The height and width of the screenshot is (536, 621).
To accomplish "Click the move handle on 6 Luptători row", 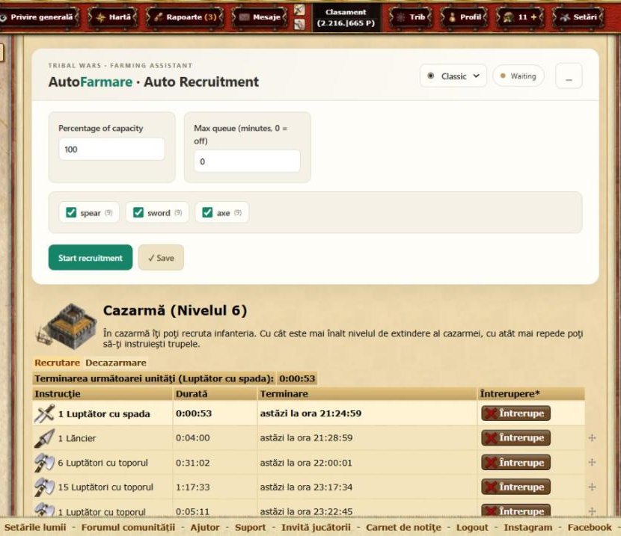I will 592,463.
